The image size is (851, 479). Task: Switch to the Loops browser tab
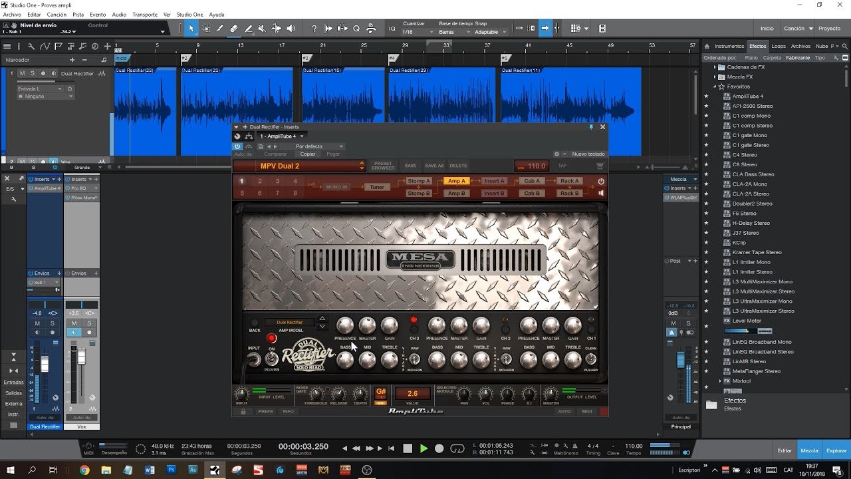coord(779,47)
